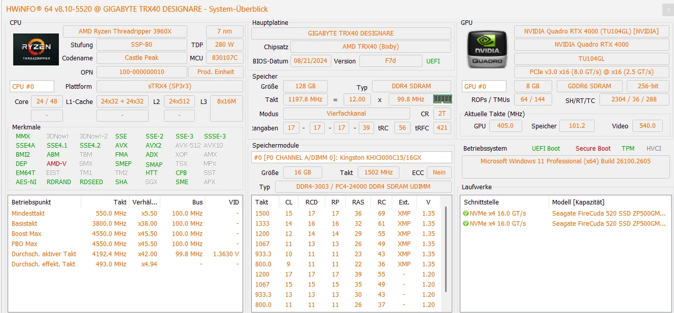Click the F7d BIOS version value

tap(390, 61)
